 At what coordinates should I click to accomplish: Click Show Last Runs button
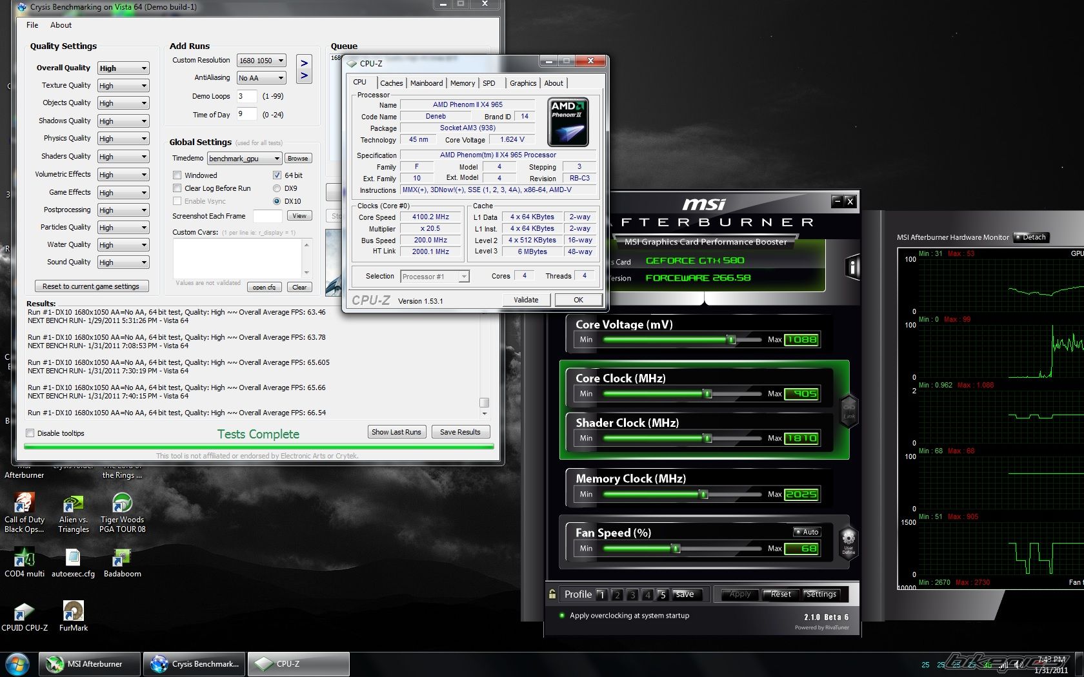point(396,432)
